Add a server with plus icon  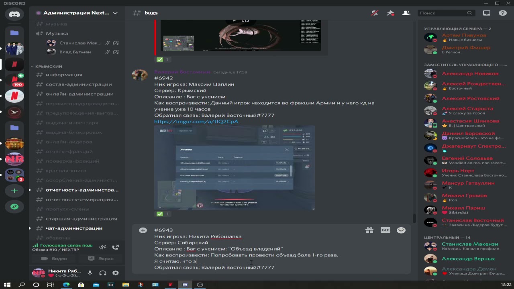coord(14,191)
